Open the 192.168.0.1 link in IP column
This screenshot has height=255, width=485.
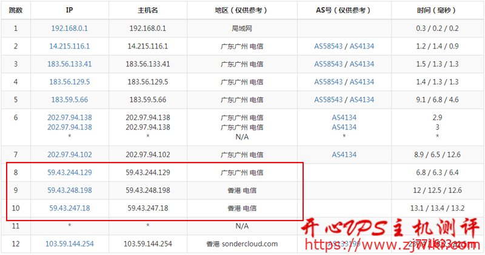(x=70, y=28)
